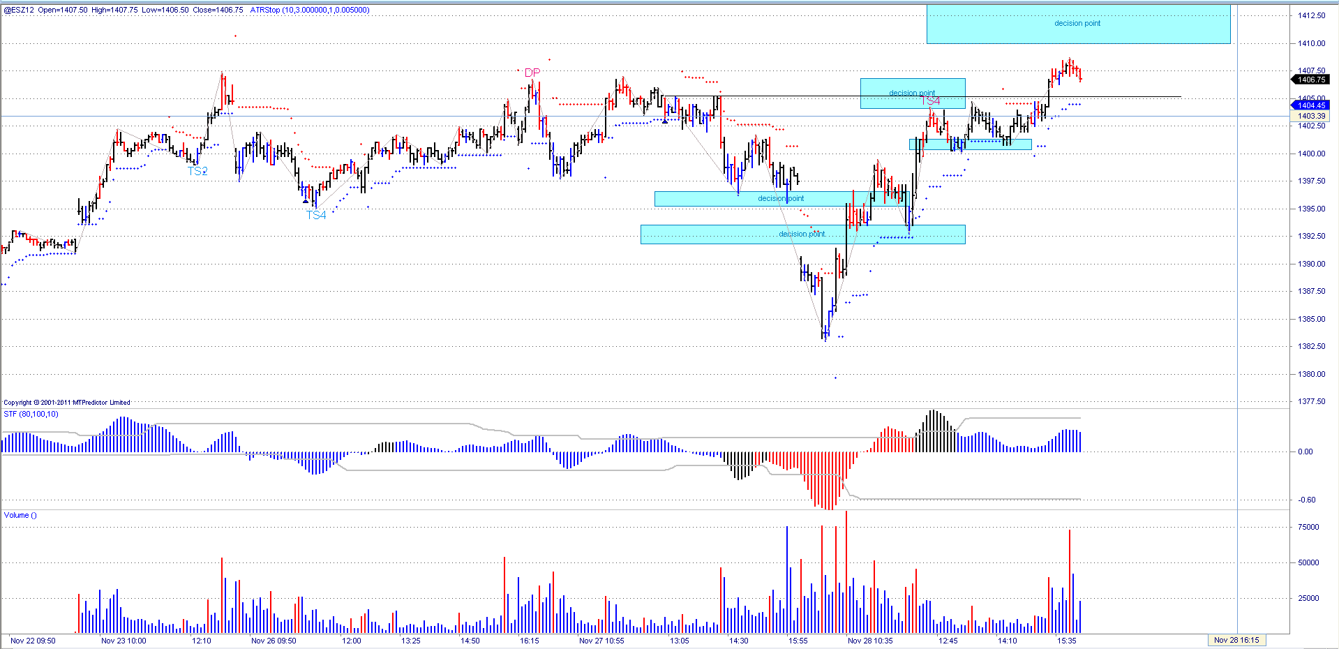
Task: Select the decision point box above 1410.00
Action: click(1078, 24)
